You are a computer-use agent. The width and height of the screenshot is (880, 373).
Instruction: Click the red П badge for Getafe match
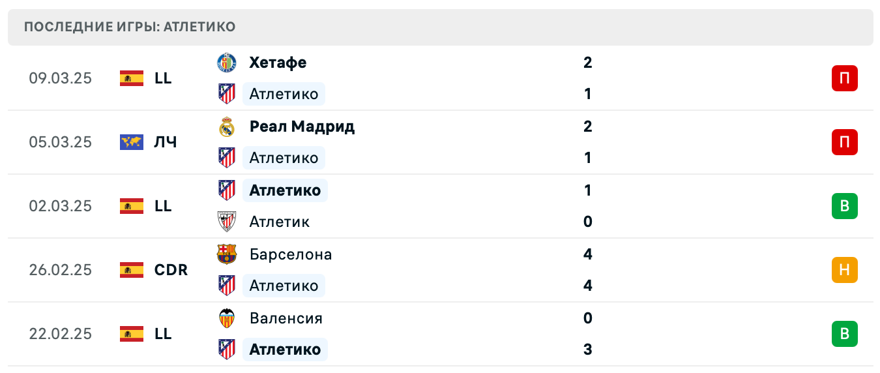844,78
